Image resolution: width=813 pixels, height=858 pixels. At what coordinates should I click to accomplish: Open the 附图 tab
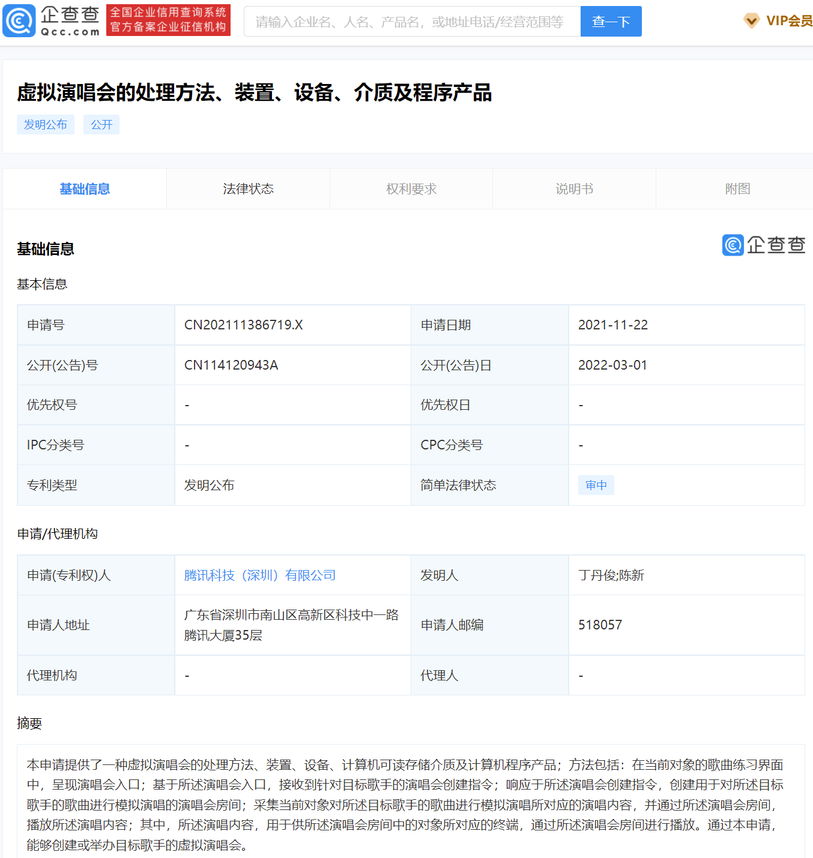pyautogui.click(x=737, y=188)
